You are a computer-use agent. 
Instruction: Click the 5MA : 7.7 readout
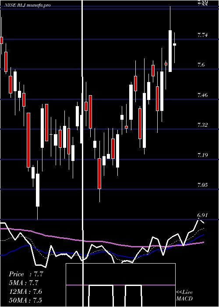click(x=24, y=283)
